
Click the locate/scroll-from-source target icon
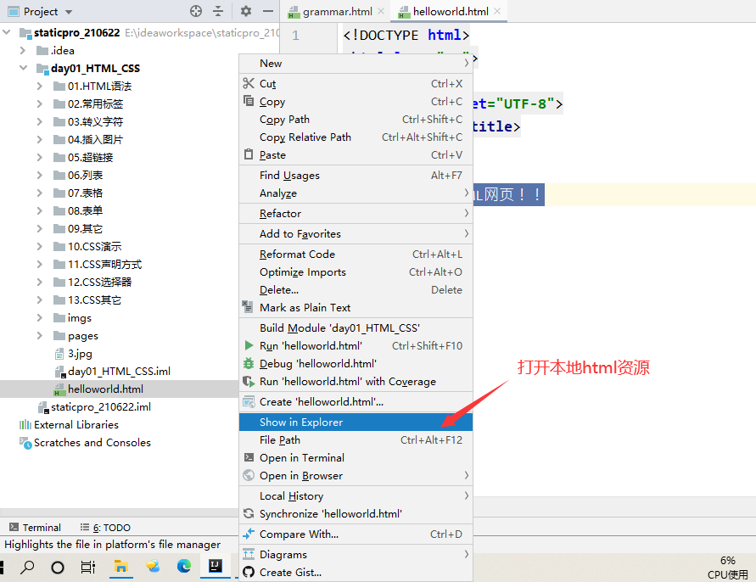point(196,11)
